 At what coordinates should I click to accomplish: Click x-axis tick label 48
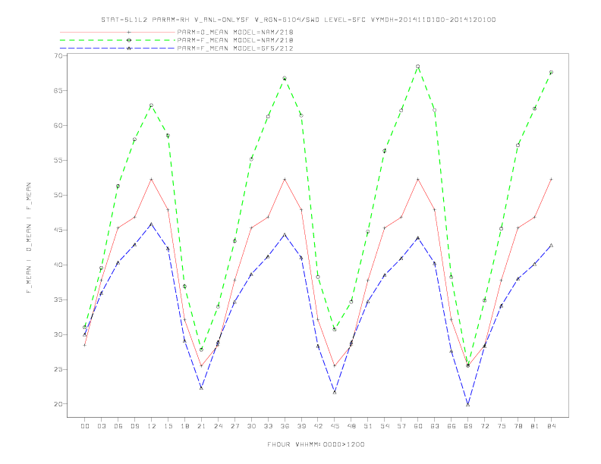click(x=351, y=426)
